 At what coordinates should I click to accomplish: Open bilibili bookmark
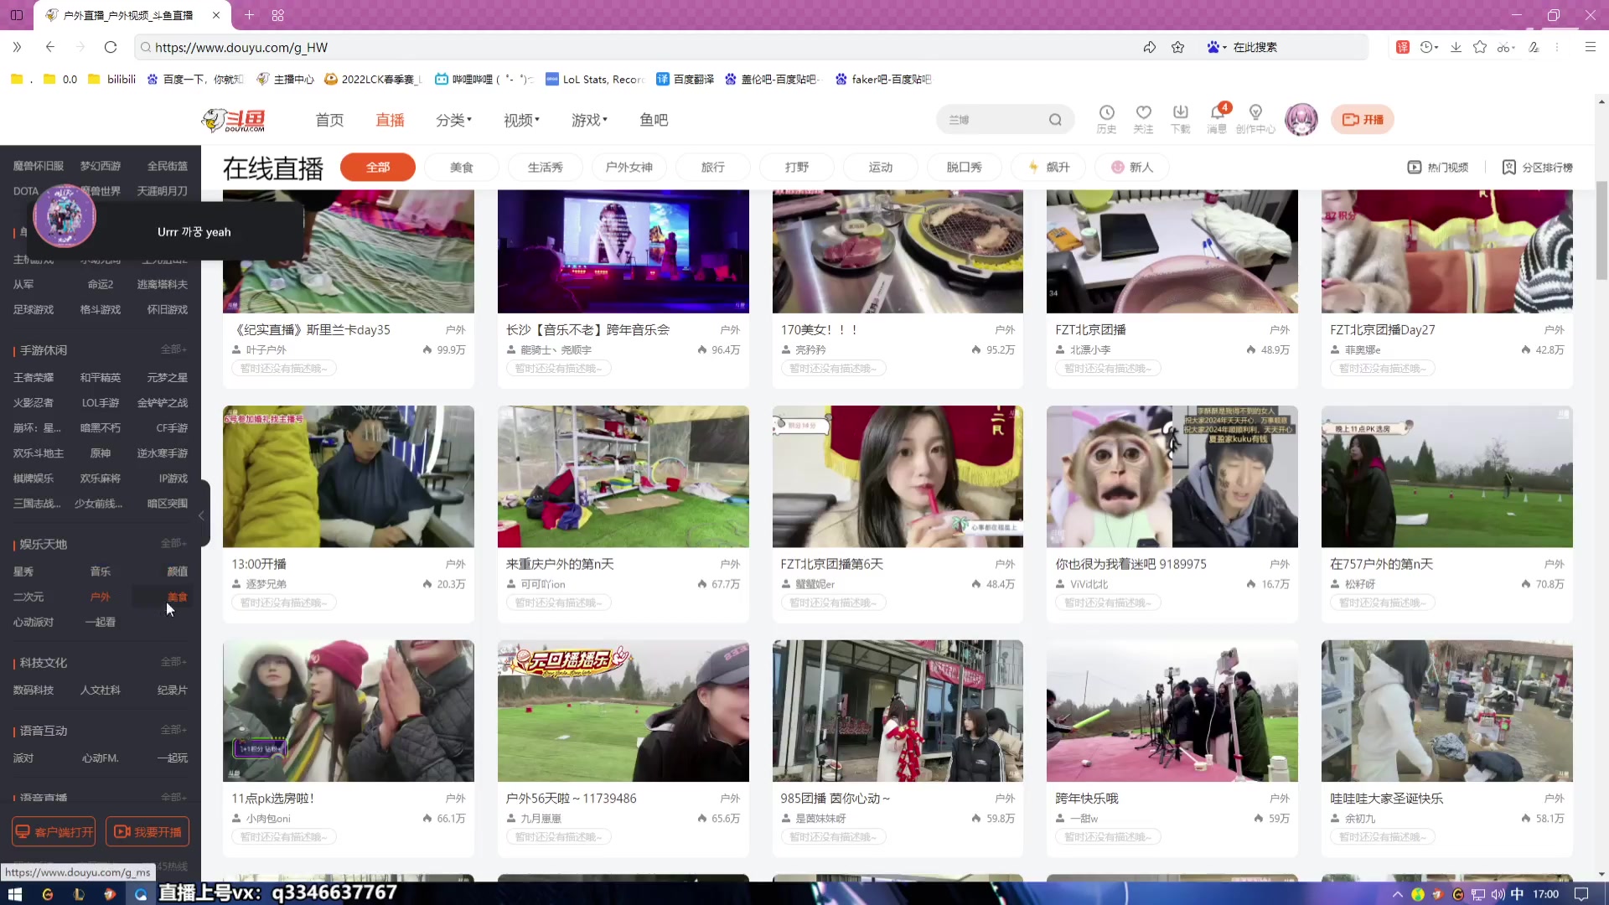(112, 79)
